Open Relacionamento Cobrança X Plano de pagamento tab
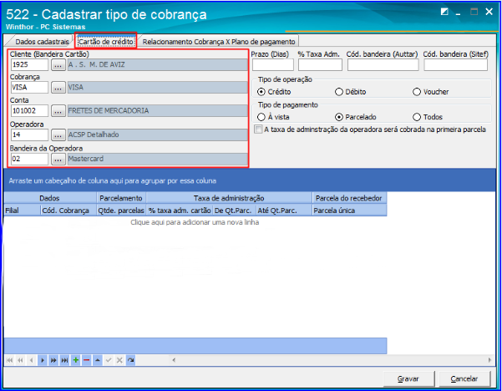Image resolution: width=502 pixels, height=391 pixels. coord(218,41)
